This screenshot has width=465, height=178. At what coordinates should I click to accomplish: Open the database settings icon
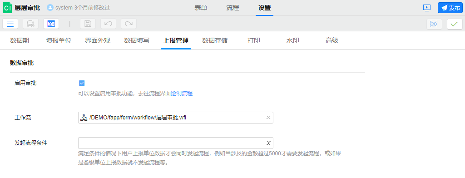coord(30,24)
